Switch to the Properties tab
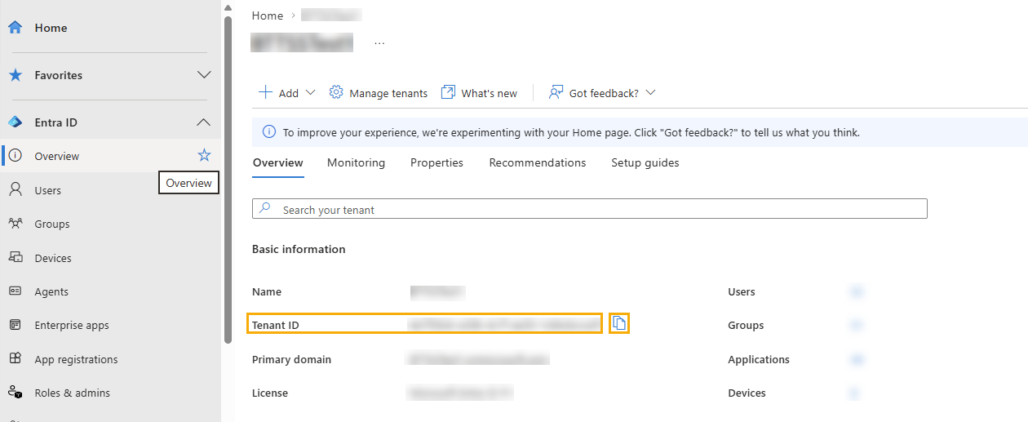 pos(436,162)
